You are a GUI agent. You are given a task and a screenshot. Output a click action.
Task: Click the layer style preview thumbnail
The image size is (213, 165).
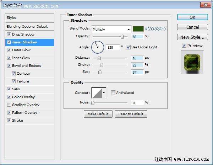coord(192,62)
